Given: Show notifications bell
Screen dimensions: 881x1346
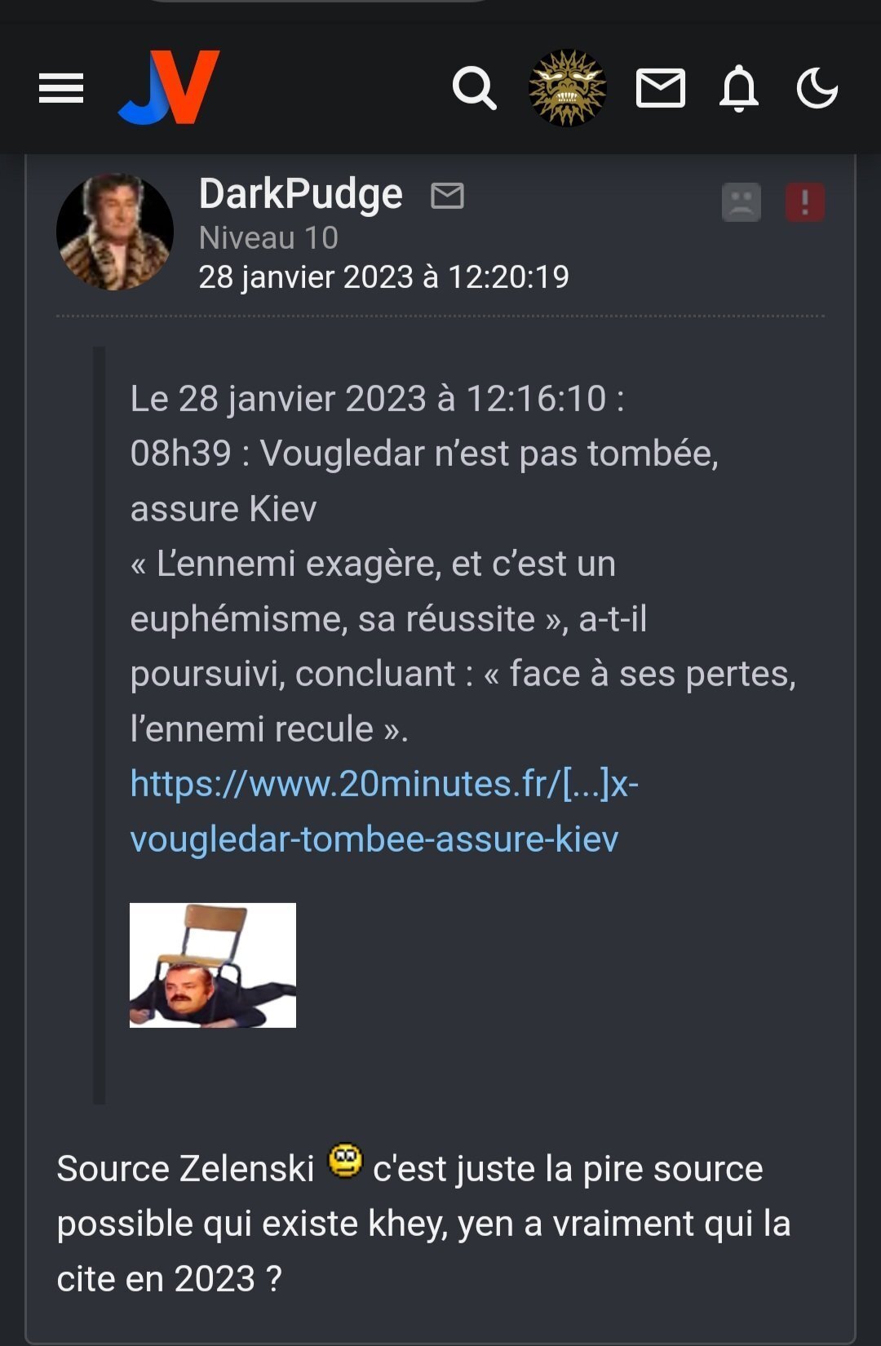Looking at the screenshot, I should [739, 88].
